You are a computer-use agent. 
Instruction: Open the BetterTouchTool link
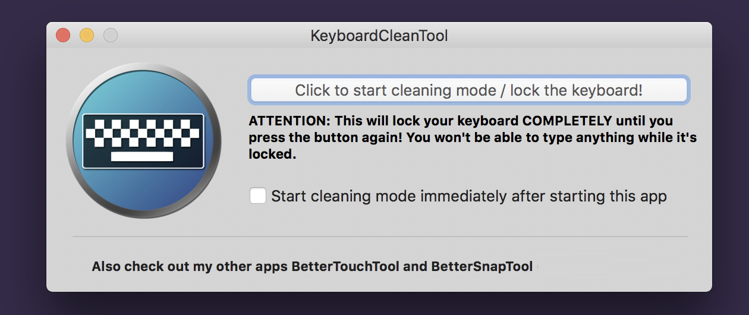pos(345,266)
